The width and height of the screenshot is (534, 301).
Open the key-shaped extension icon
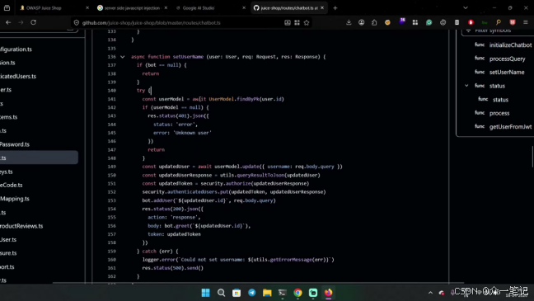(x=499, y=22)
